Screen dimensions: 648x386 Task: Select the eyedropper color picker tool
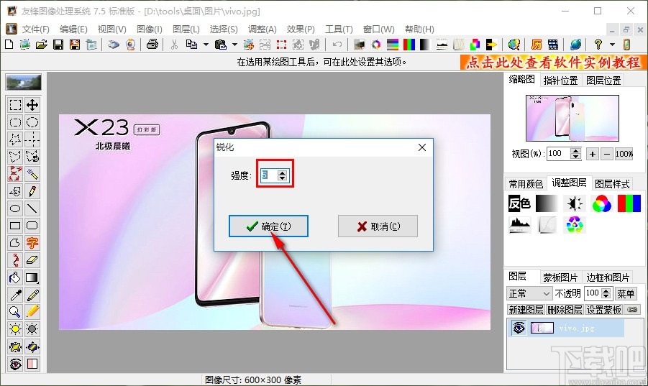click(x=15, y=295)
